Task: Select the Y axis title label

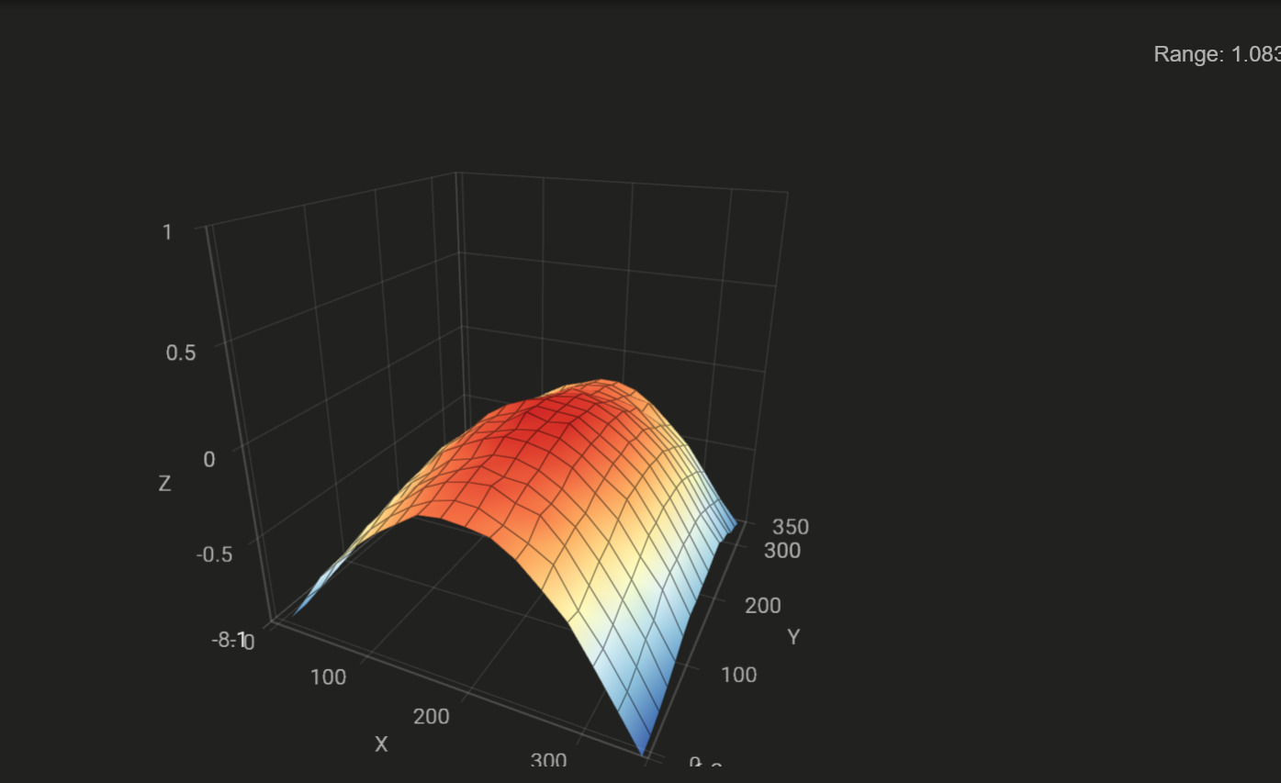Action: click(x=793, y=636)
